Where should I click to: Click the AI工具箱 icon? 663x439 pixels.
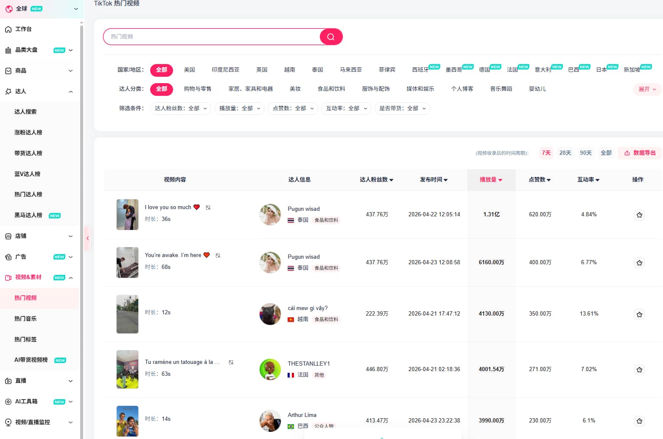(8, 402)
